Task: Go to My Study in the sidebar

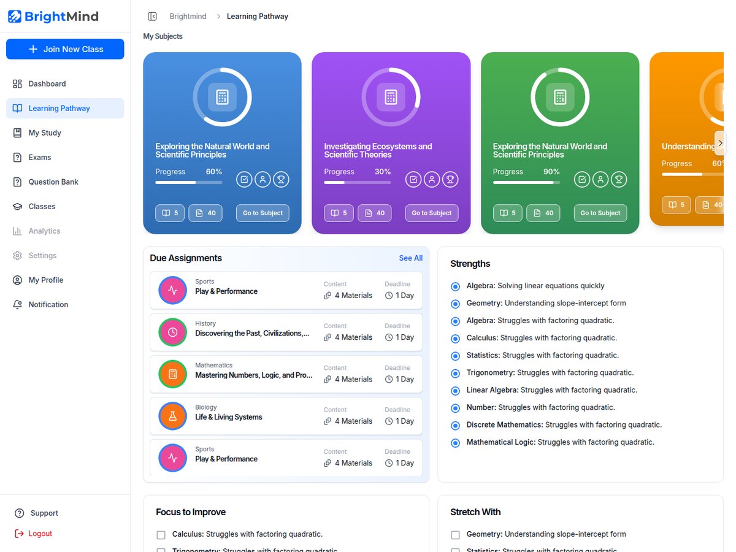Action: (65, 132)
